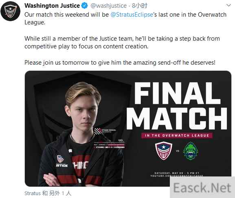Open the tweet options chevron menu
Image resolution: width=235 pixels, height=198 pixels.
coord(228,6)
